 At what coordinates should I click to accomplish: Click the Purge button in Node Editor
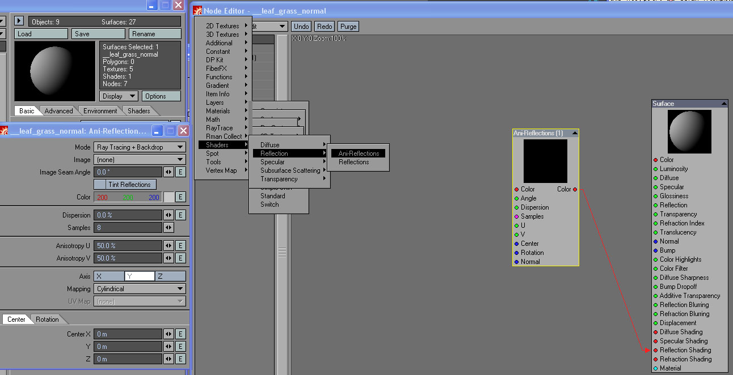click(348, 27)
